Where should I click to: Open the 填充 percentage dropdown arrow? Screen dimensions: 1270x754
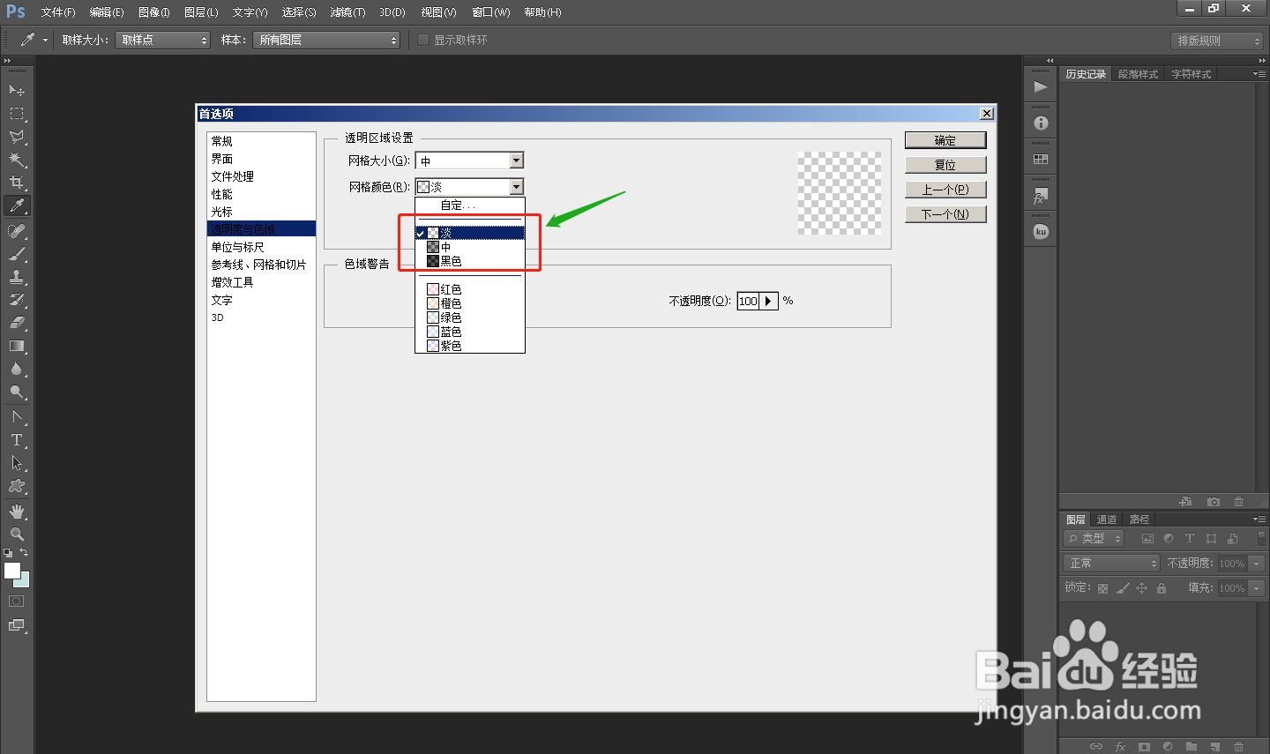coord(1257,588)
